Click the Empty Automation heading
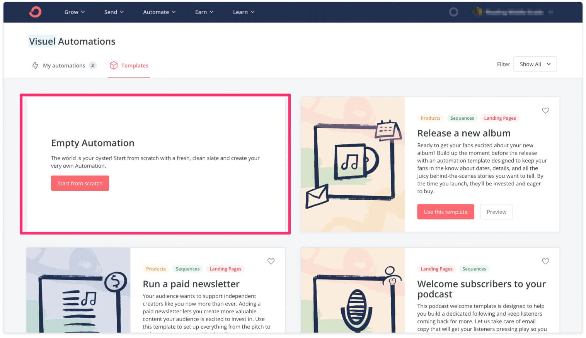586x338 pixels. (93, 143)
